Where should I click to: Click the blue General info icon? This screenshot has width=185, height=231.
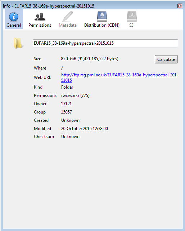(x=14, y=17)
